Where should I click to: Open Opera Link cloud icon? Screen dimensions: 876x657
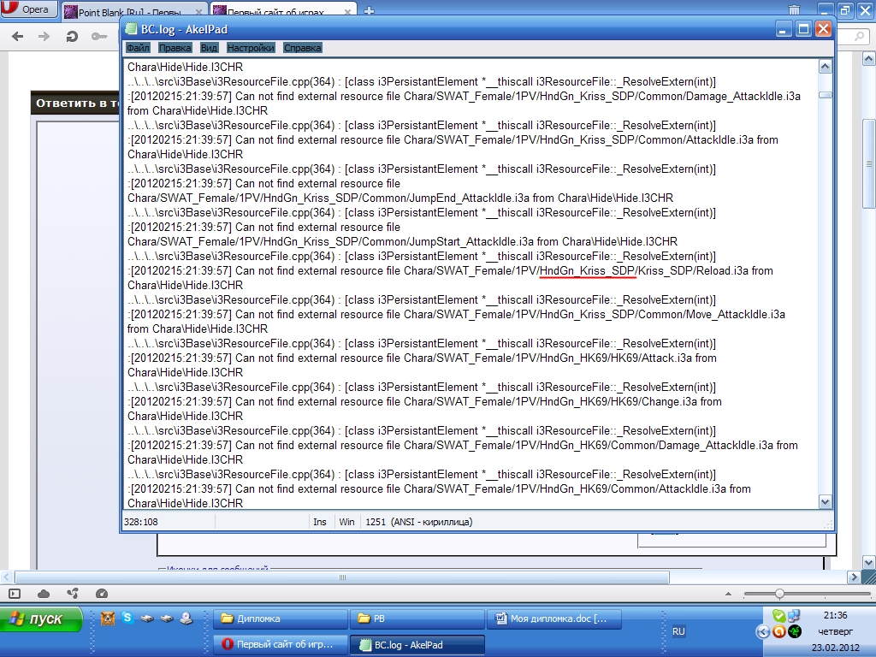tap(44, 594)
